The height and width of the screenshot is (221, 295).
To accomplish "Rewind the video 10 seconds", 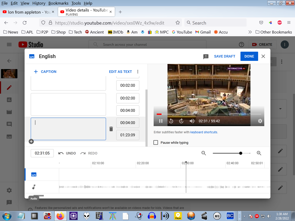I will 171,121.
